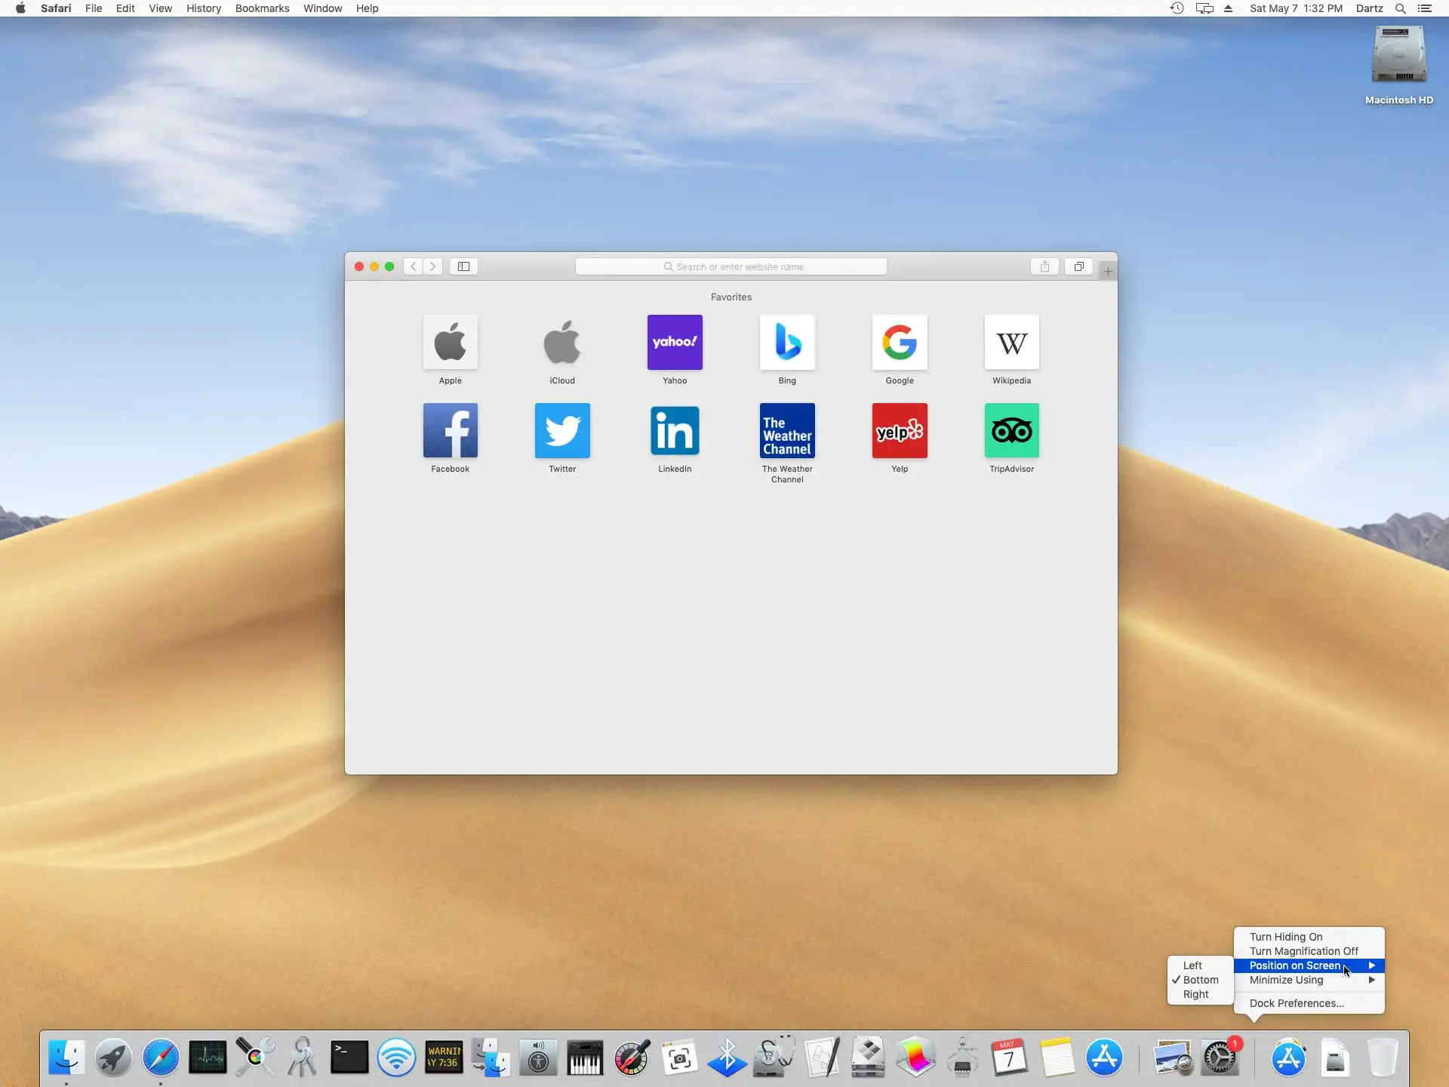Show all tabs overview button
This screenshot has width=1449, height=1087.
click(x=1078, y=266)
